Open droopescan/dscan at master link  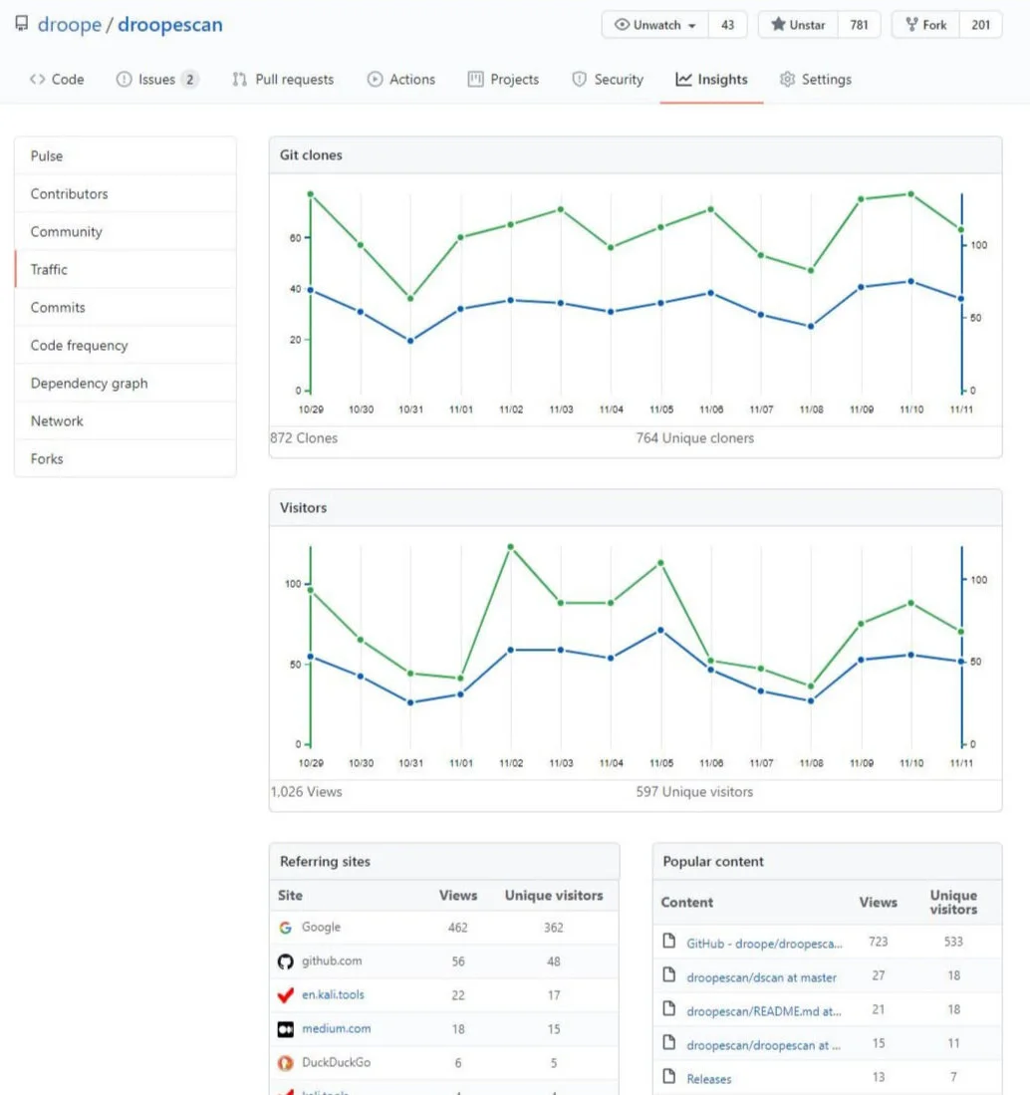[761, 977]
